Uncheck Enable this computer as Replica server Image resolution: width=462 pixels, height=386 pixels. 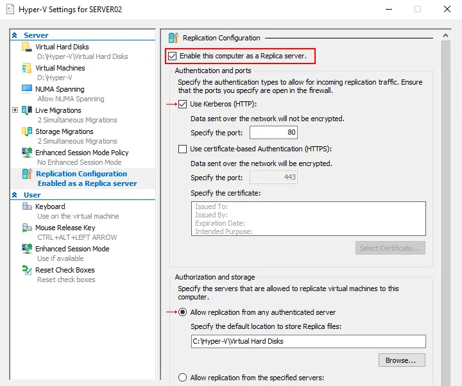pos(172,56)
